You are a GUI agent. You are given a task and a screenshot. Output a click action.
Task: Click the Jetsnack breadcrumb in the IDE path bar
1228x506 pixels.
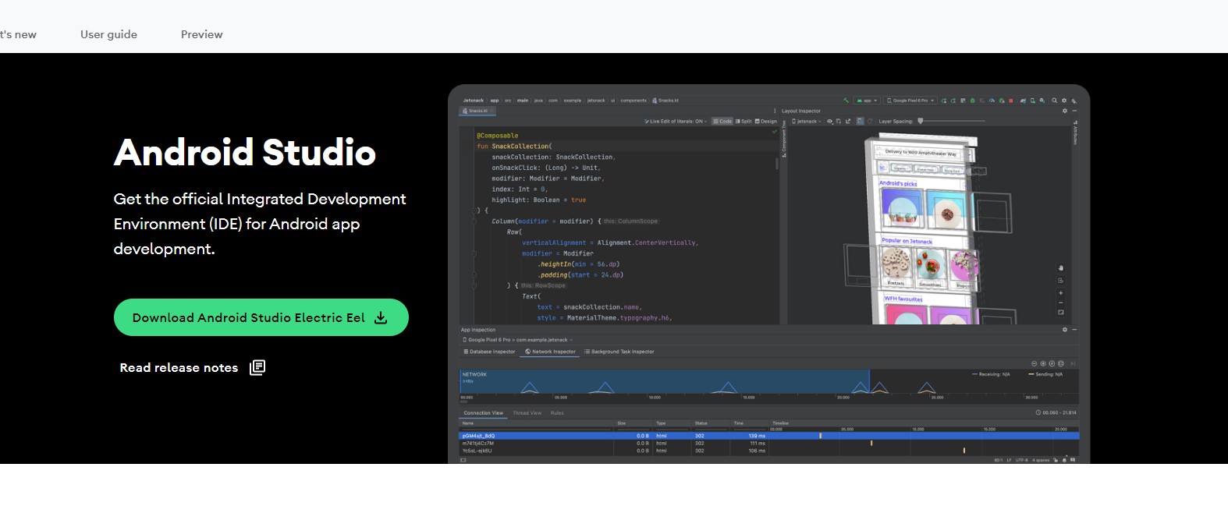pos(474,101)
